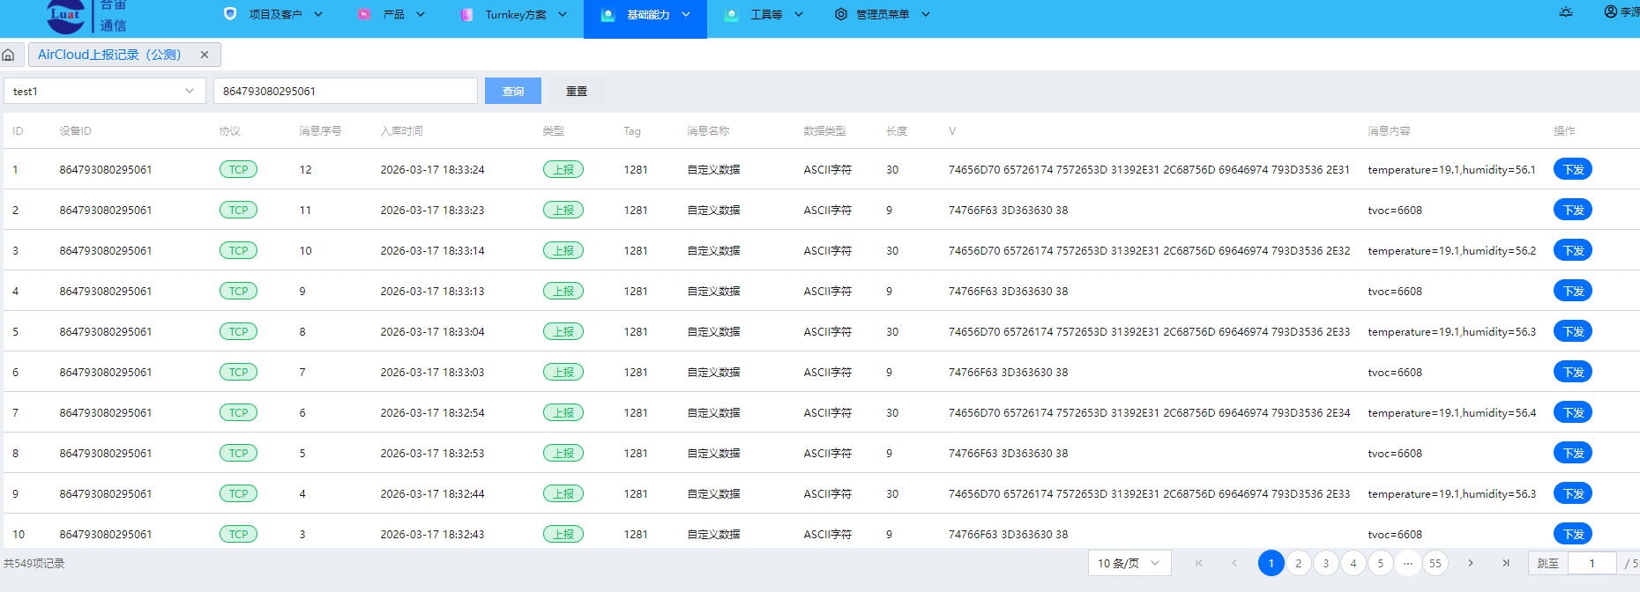Toggle the theme sun icon
This screenshot has height=592, width=1640.
tap(1566, 12)
